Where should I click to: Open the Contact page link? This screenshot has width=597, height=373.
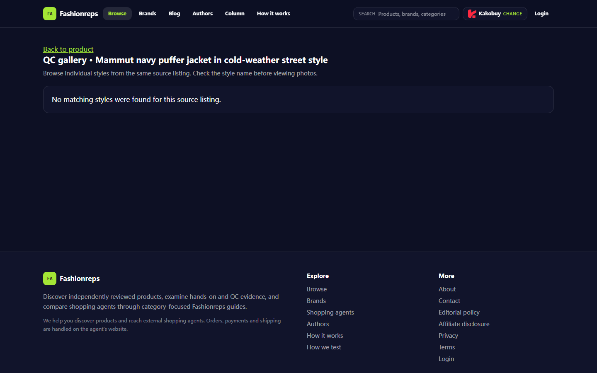coord(449,301)
